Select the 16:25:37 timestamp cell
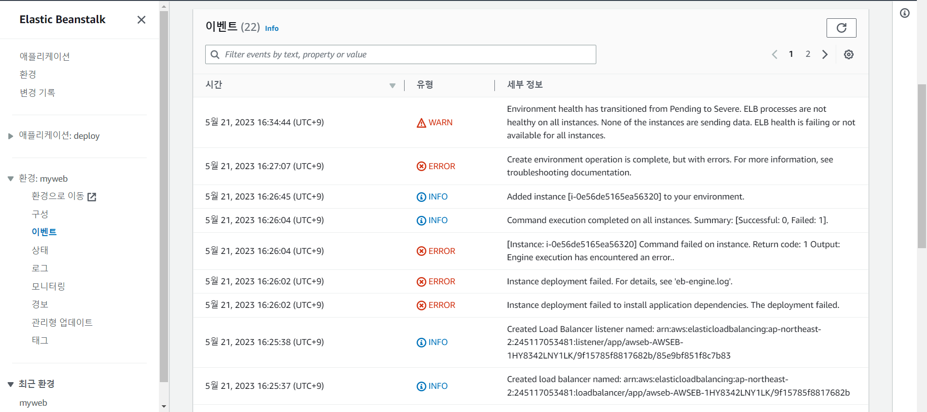Screen dimensions: 927x412 coord(265,386)
